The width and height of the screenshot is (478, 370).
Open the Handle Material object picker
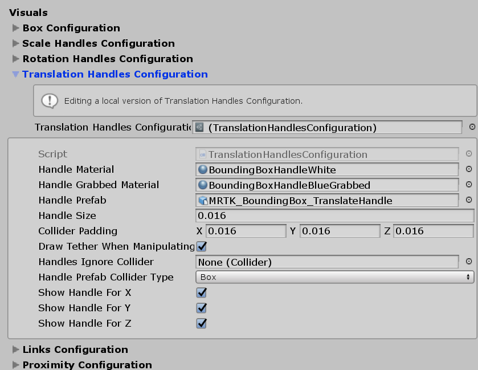pyautogui.click(x=469, y=169)
